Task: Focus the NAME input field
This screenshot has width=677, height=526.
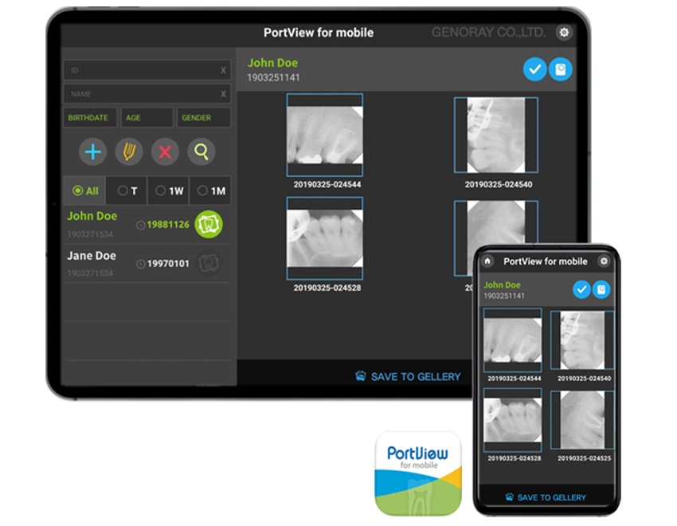Action: point(147,94)
